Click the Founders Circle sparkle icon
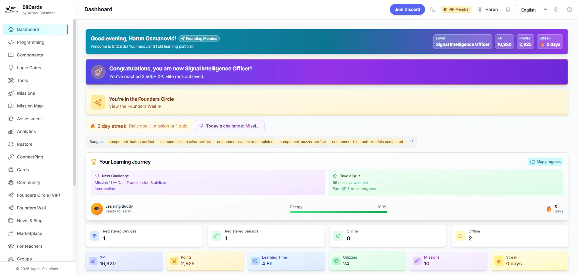The height and width of the screenshot is (275, 578). (x=98, y=102)
